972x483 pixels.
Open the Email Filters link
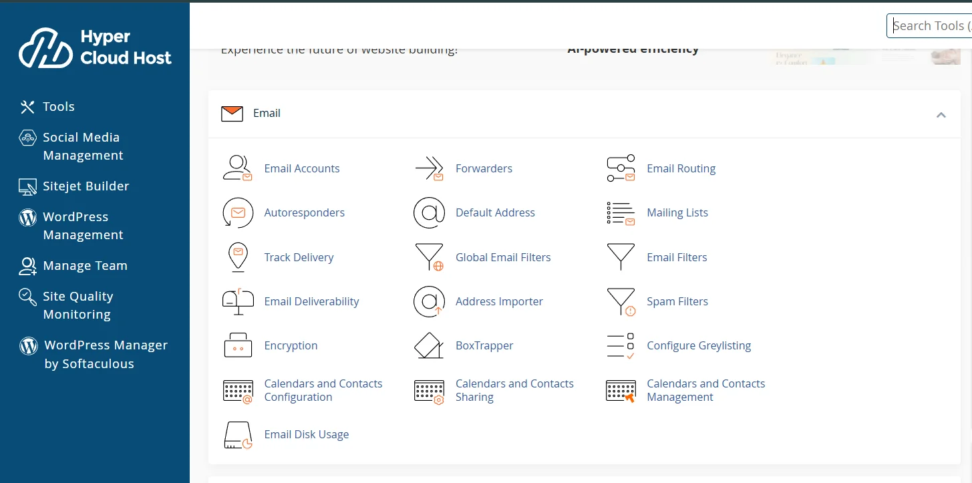(677, 257)
